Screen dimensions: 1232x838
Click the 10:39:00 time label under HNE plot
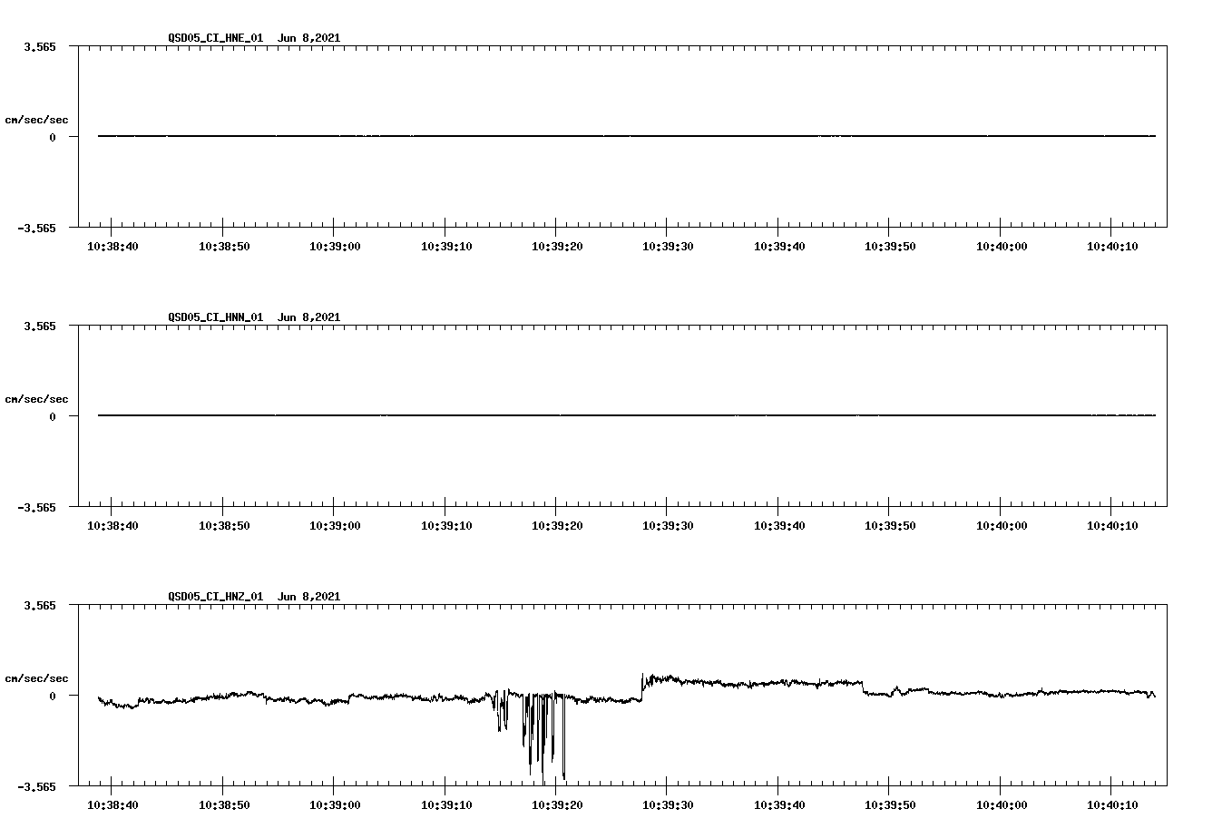(335, 247)
